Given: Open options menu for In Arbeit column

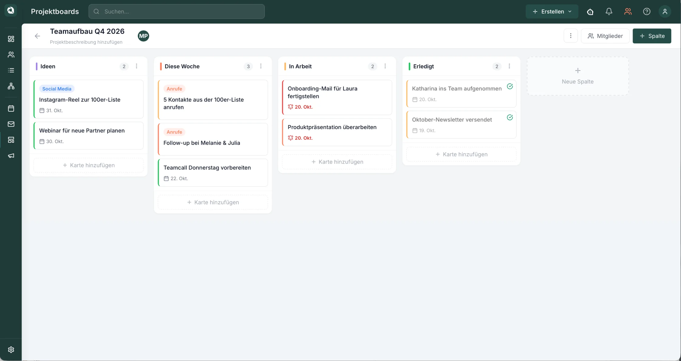Looking at the screenshot, I should tap(385, 66).
